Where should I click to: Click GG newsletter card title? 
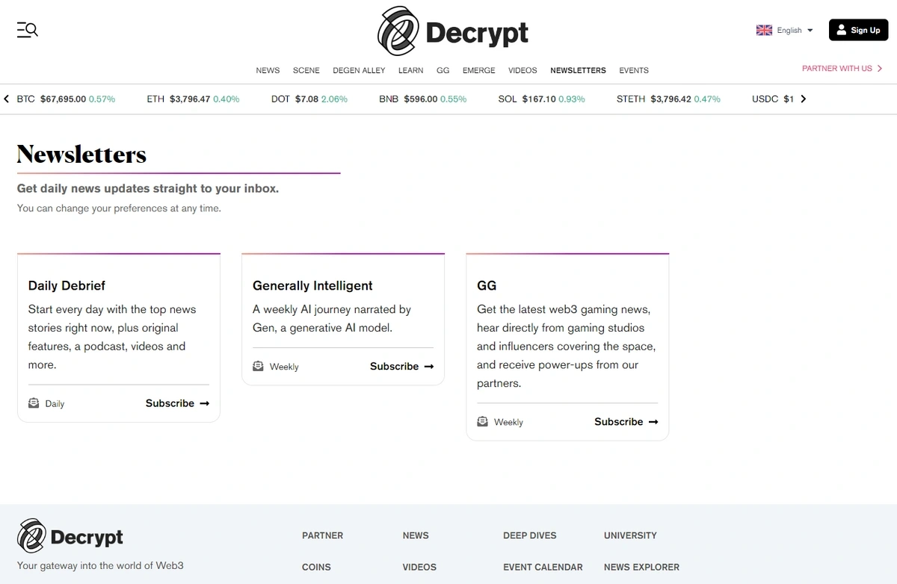coord(487,285)
